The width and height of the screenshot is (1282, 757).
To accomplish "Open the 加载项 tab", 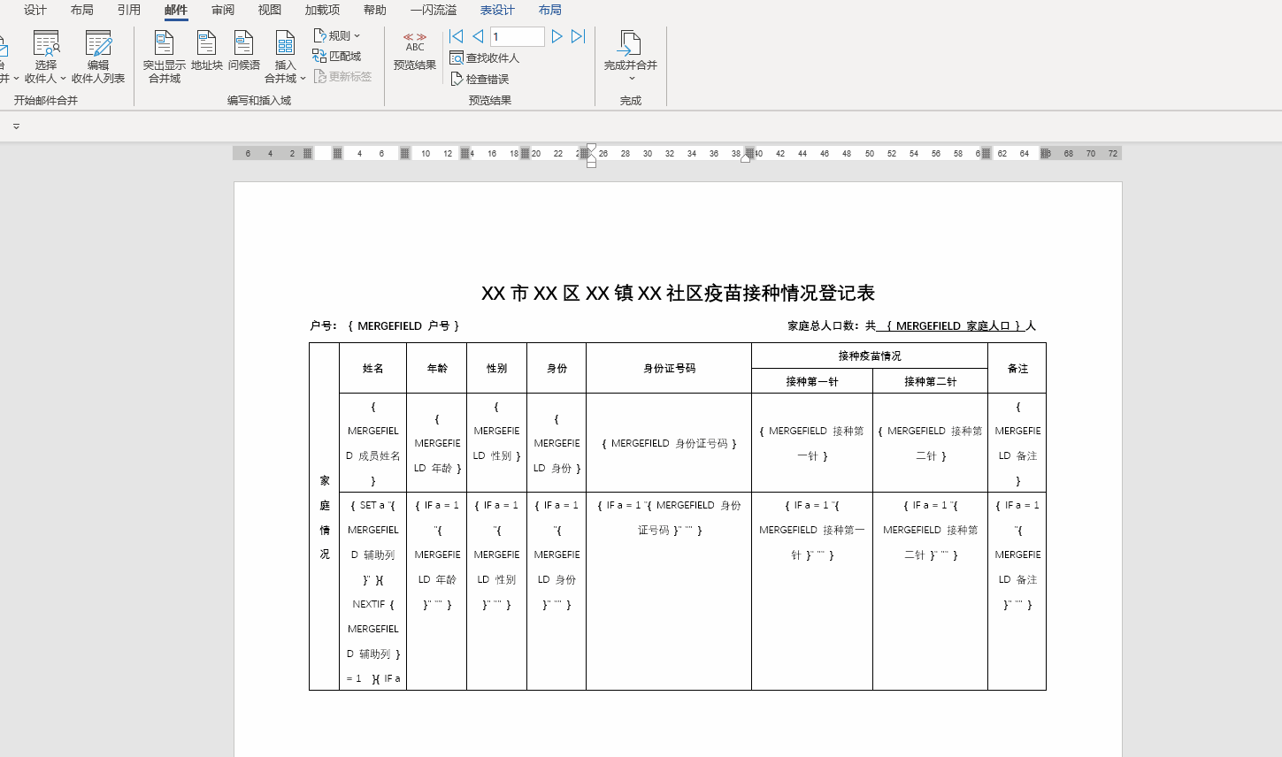I will coord(322,10).
